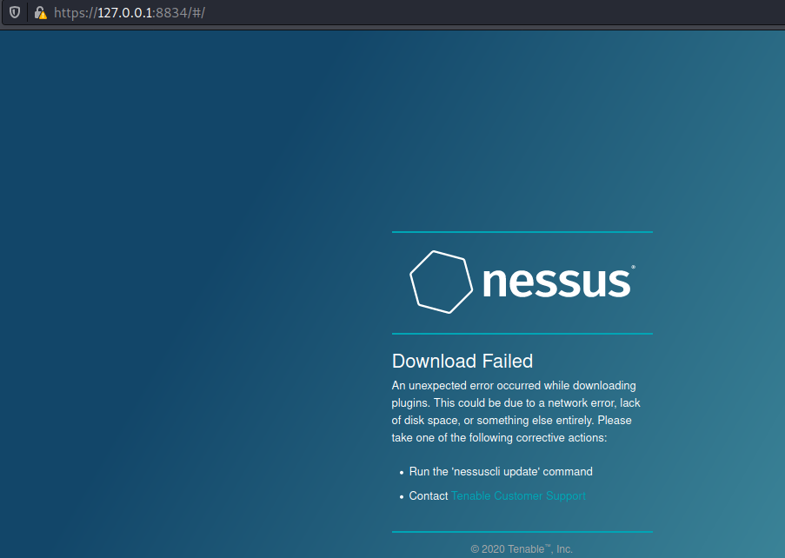Viewport: 785px width, 558px height.
Task: Click the "Run the 'nessuscli update' command" text
Action: (501, 472)
